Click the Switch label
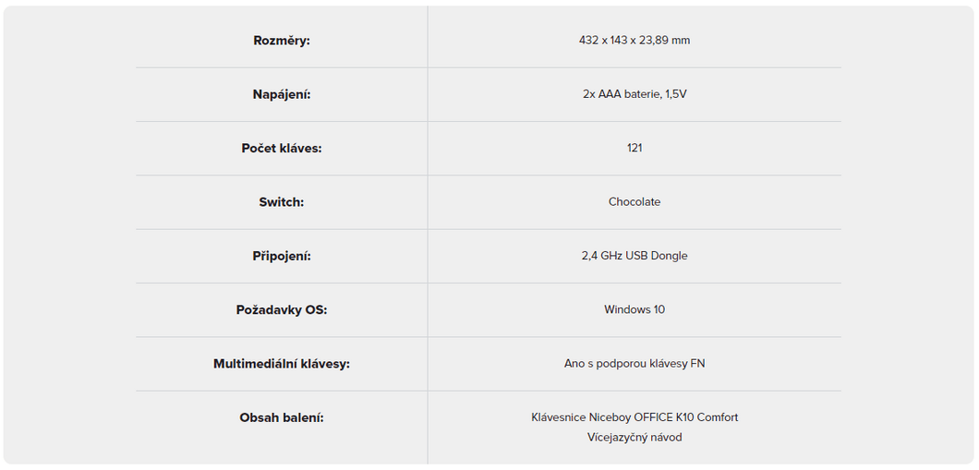The height and width of the screenshot is (470, 979). [282, 202]
